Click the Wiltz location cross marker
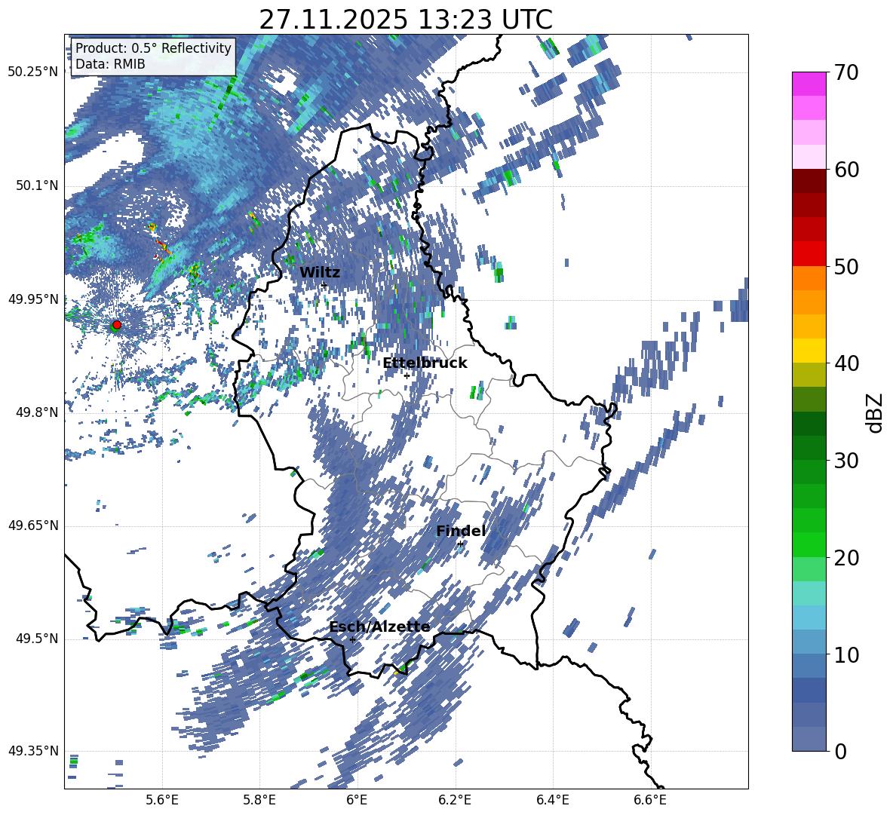The image size is (893, 815). [x=324, y=285]
